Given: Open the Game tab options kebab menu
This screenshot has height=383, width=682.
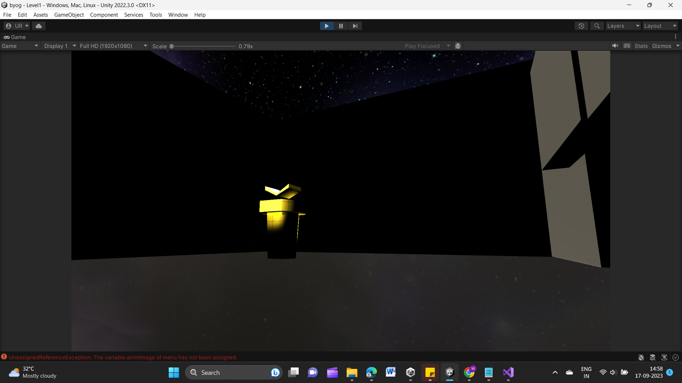Looking at the screenshot, I should [x=676, y=37].
